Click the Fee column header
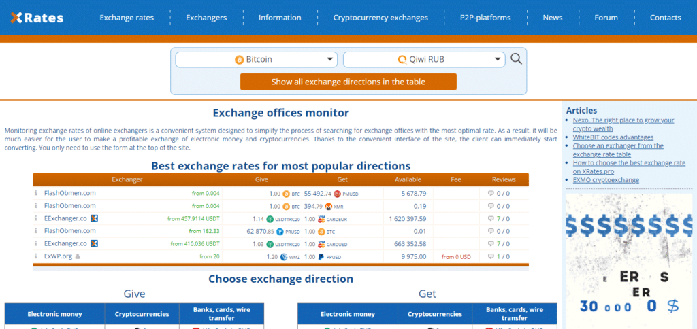The height and width of the screenshot is (329, 697). click(455, 180)
